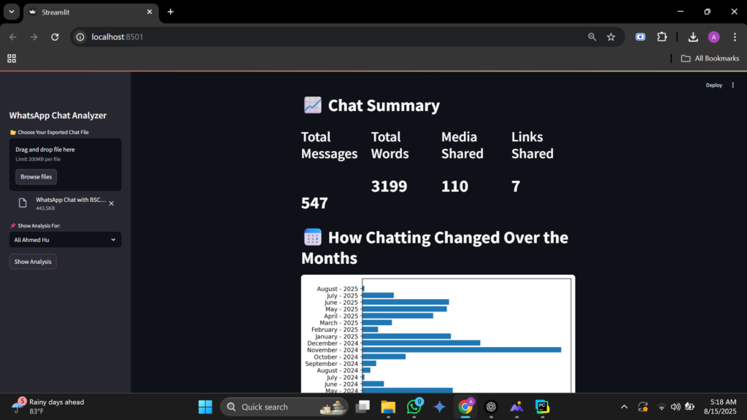Click Deploy in Streamlit header

pyautogui.click(x=713, y=85)
